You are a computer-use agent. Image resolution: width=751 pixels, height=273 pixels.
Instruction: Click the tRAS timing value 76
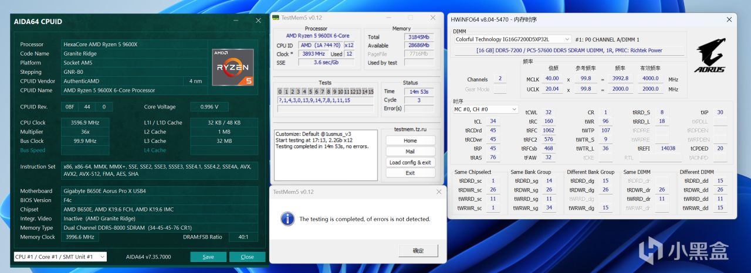(x=493, y=158)
